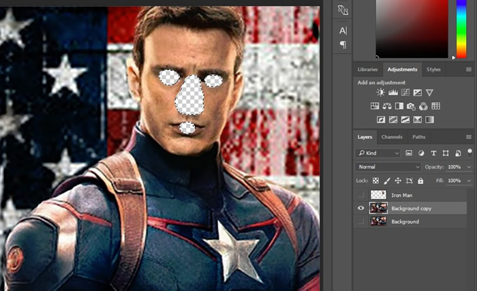Add a Photo Filter adjustment

(412, 106)
